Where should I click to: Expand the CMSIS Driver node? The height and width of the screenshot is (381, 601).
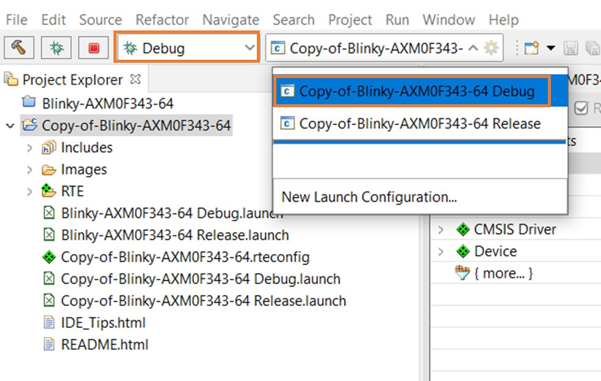tap(441, 229)
